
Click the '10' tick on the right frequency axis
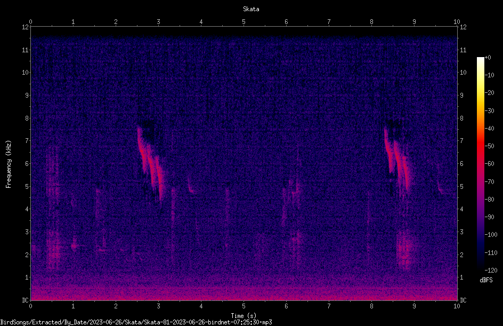click(463, 73)
